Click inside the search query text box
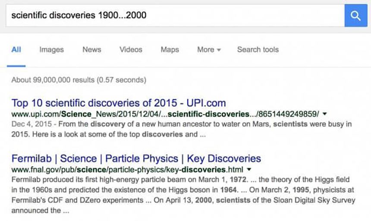The width and height of the screenshot is (371, 221). tap(173, 16)
